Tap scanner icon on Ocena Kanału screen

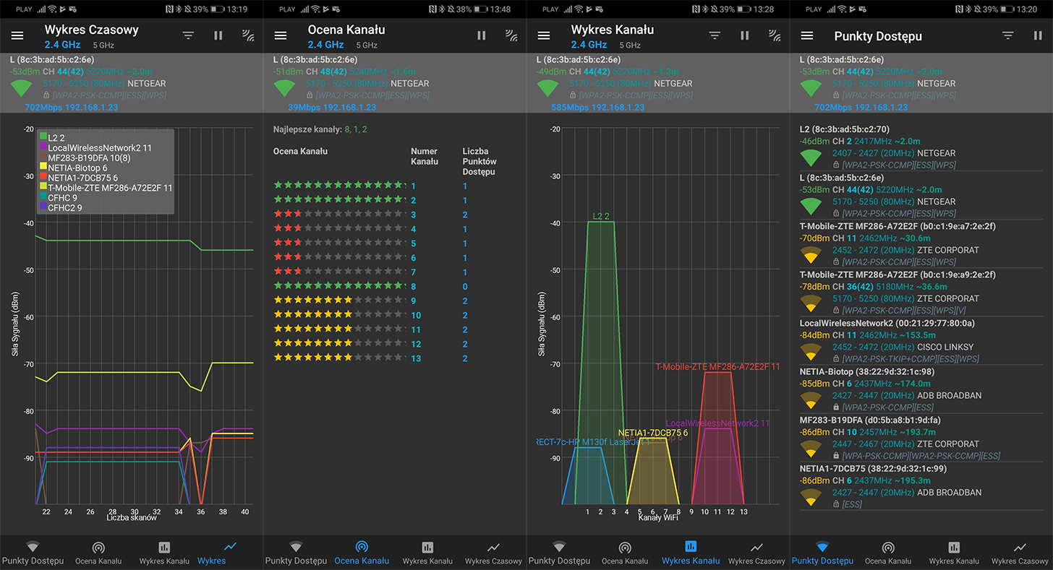pyautogui.click(x=511, y=35)
